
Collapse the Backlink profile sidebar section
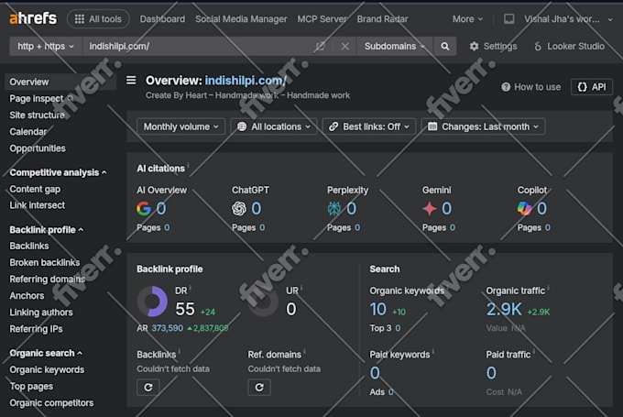coord(47,230)
